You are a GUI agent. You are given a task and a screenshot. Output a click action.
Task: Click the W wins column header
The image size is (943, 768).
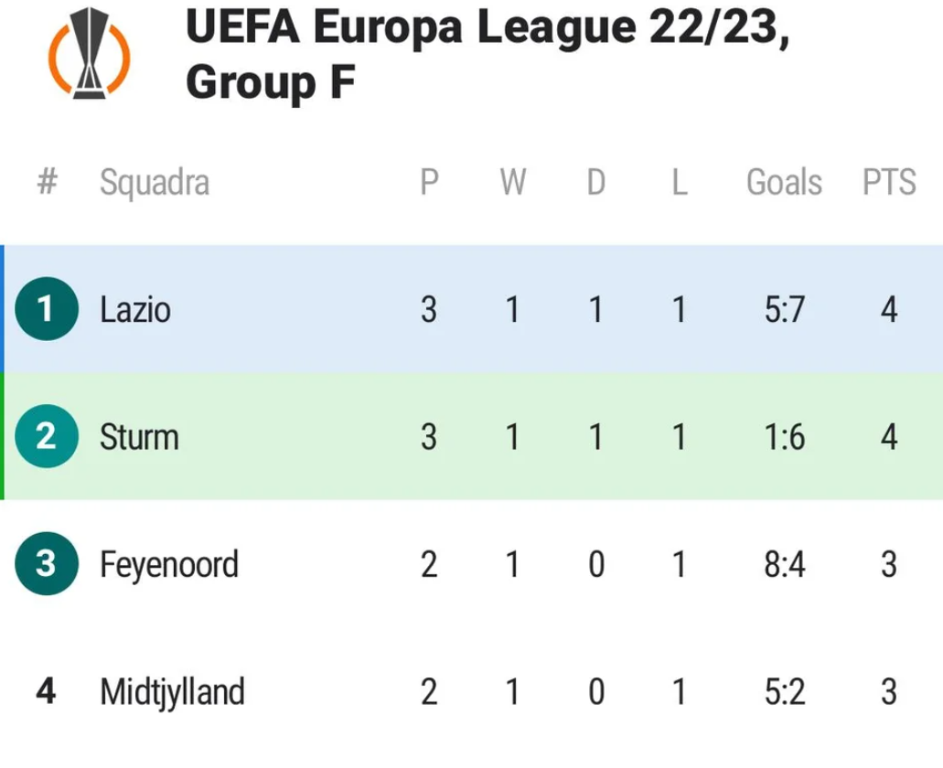point(512,181)
